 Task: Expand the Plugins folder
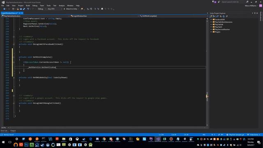(211, 32)
